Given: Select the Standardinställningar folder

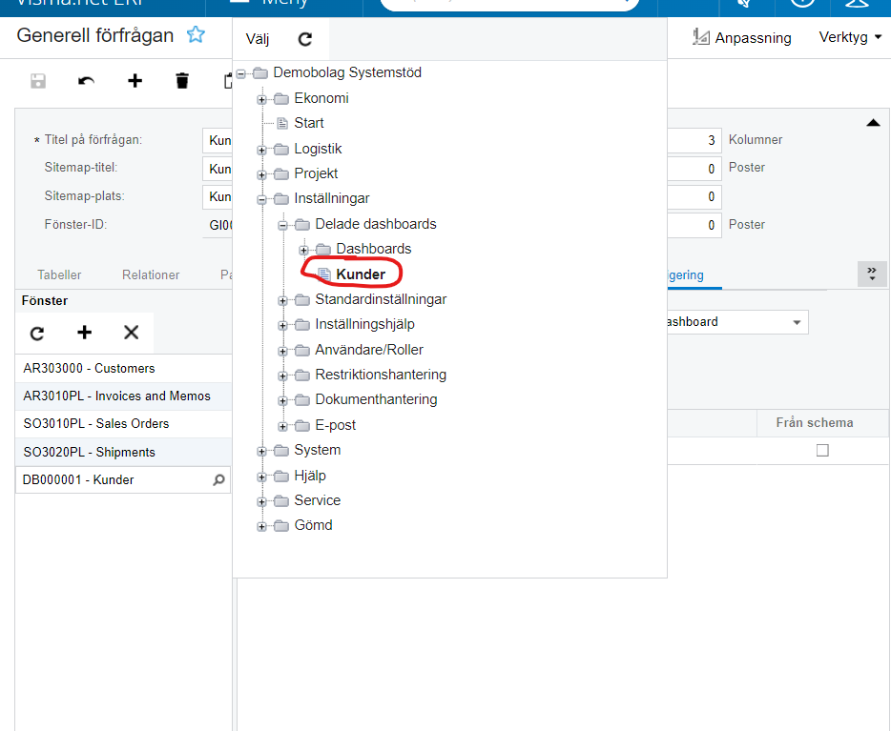Looking at the screenshot, I should click(381, 299).
